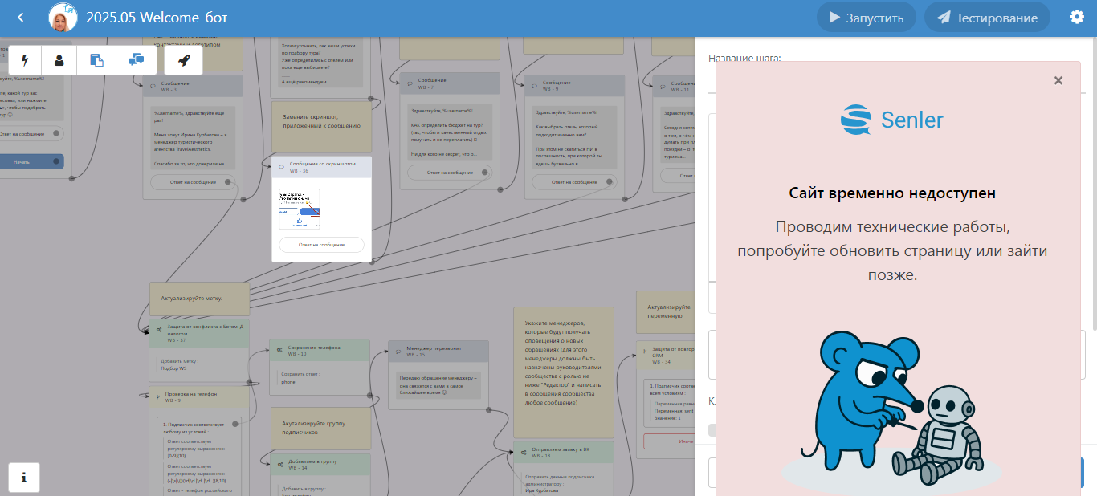Click the speech icon on Менеджер перезвонит node
Viewport: 1097px width, 496px height.
tap(399, 351)
